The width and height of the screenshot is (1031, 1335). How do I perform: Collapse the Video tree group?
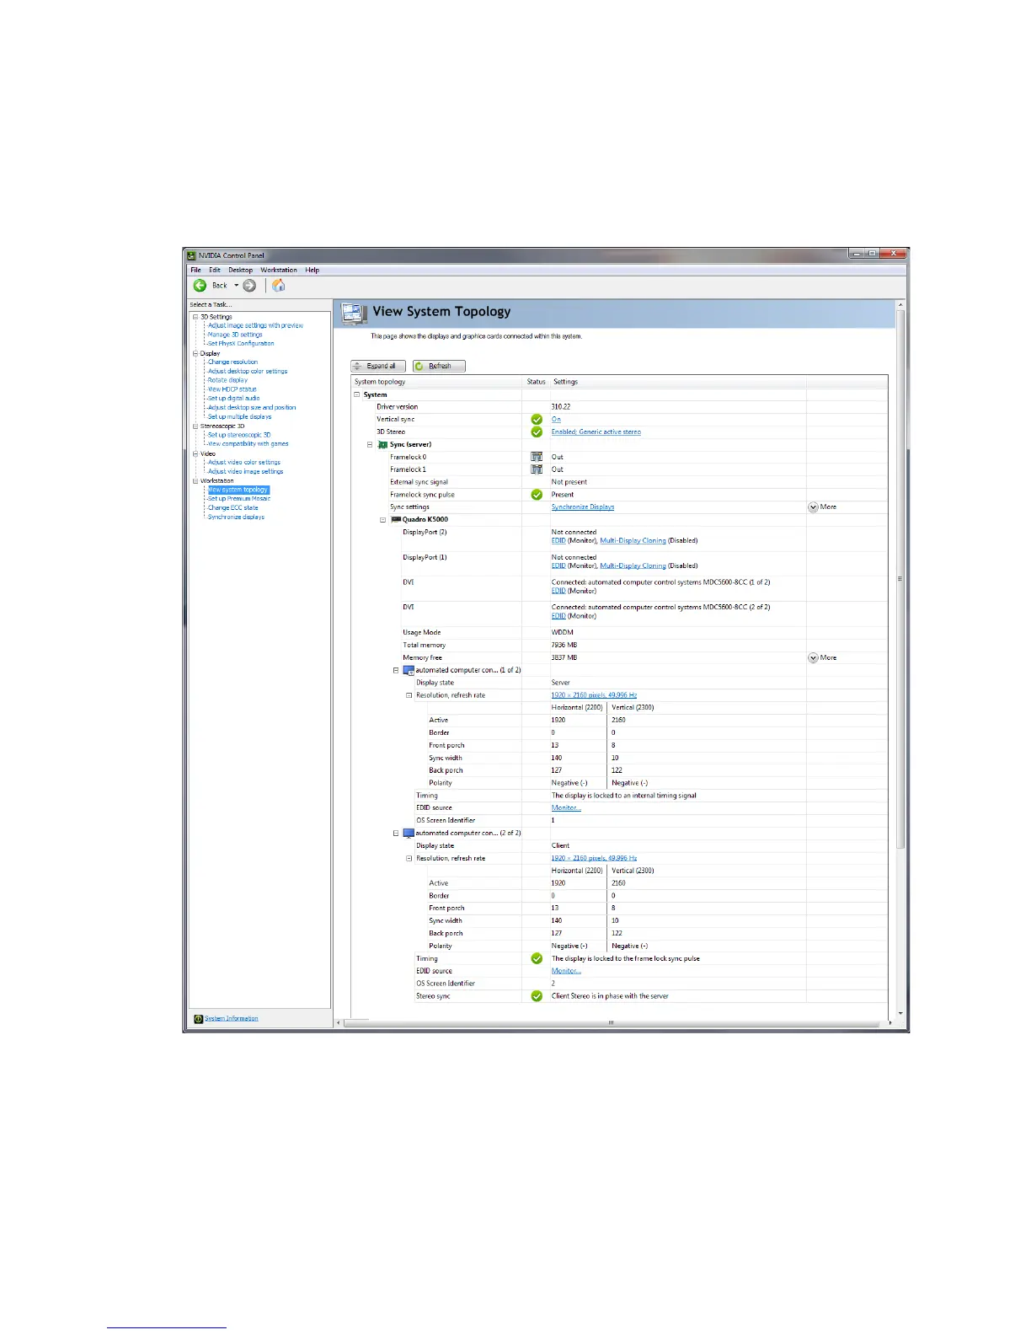[x=195, y=453]
